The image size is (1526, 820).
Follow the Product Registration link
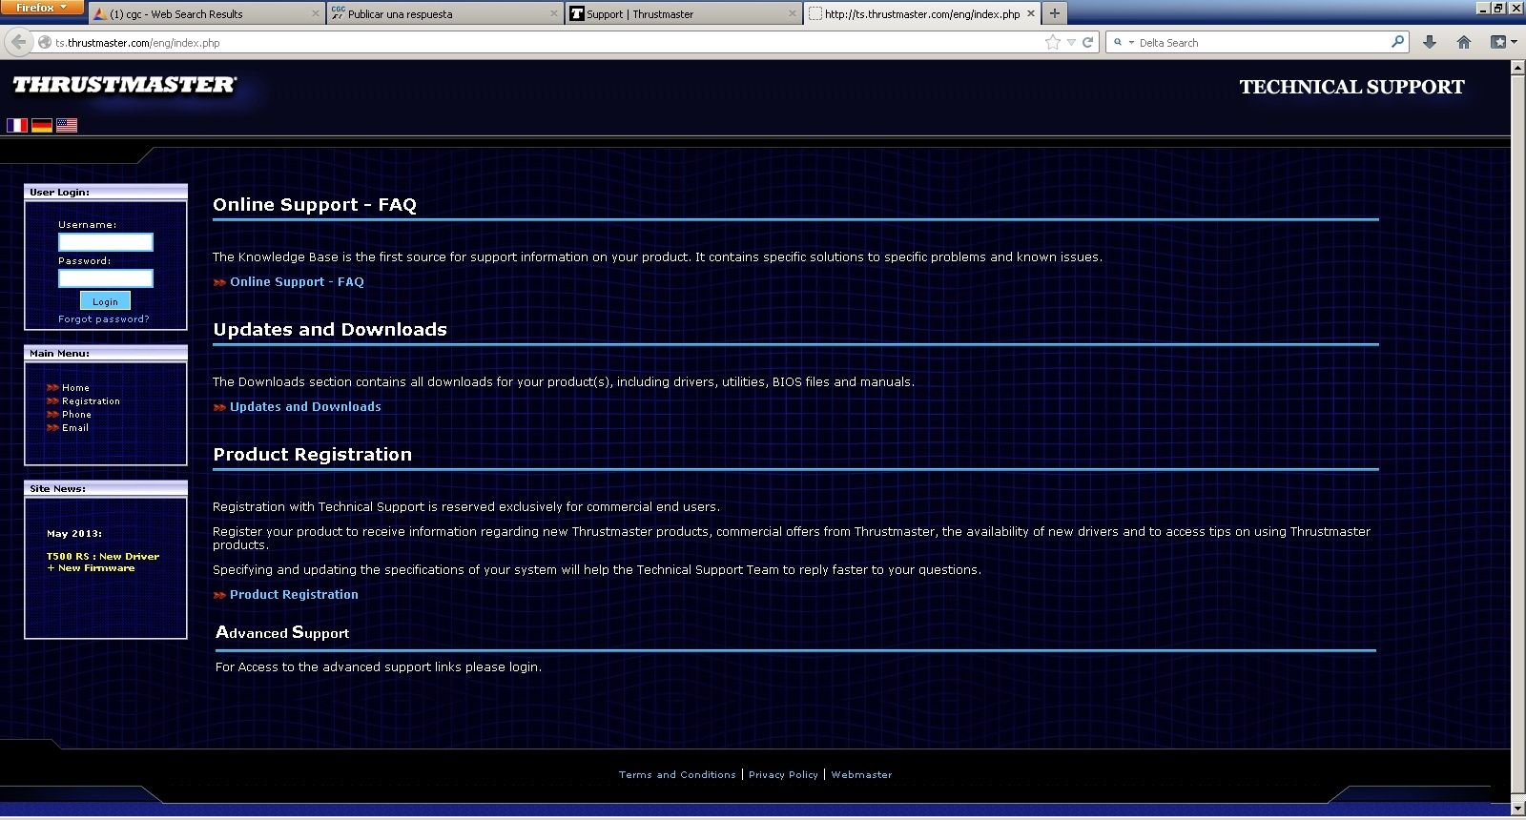click(294, 595)
